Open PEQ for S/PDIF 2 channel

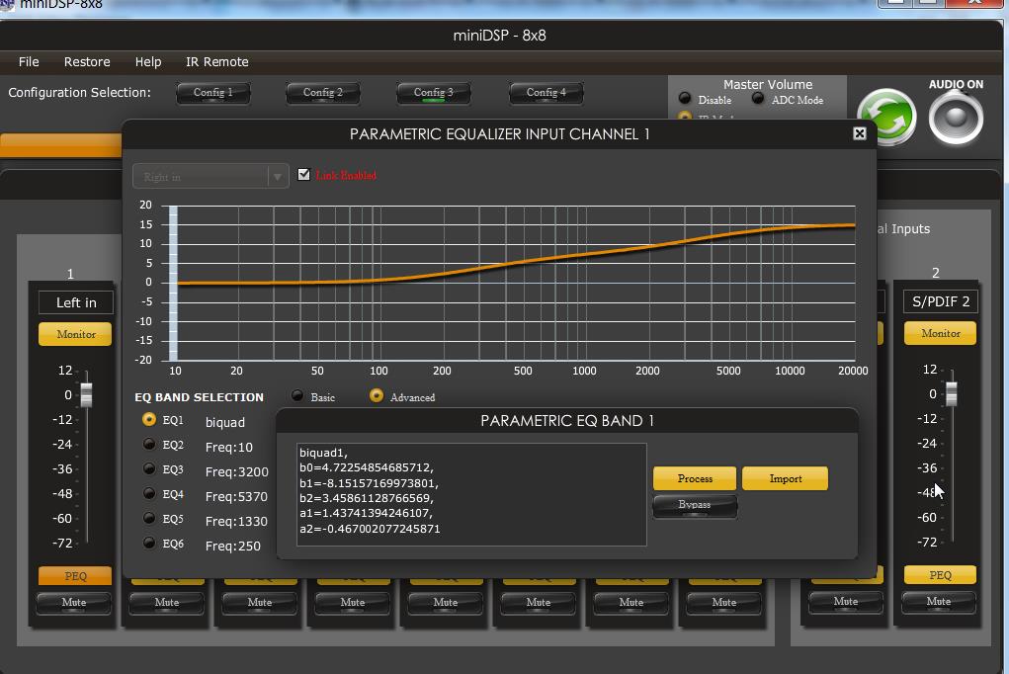click(x=940, y=575)
